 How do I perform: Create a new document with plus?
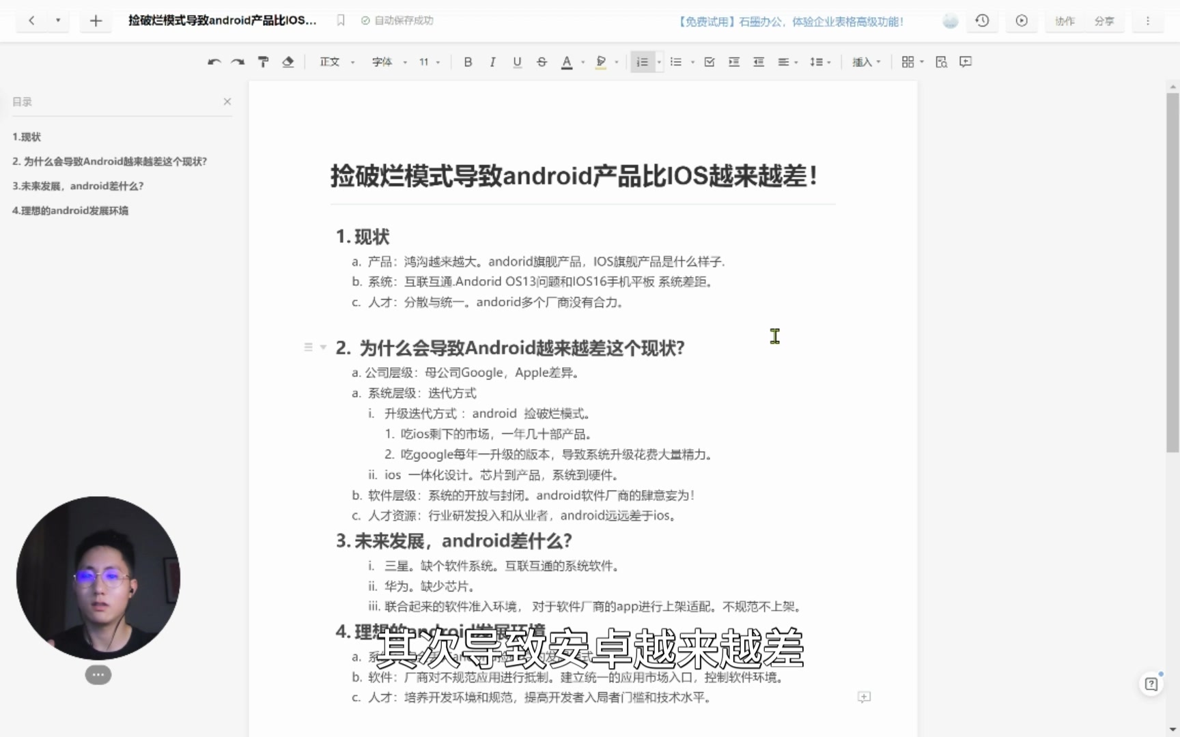(96, 20)
